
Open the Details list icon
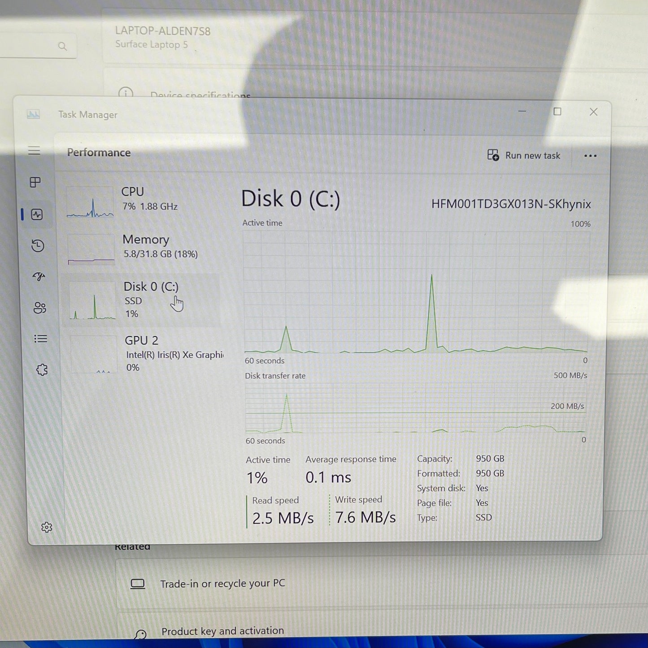pos(40,339)
